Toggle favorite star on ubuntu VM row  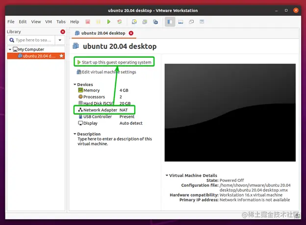(61, 56)
